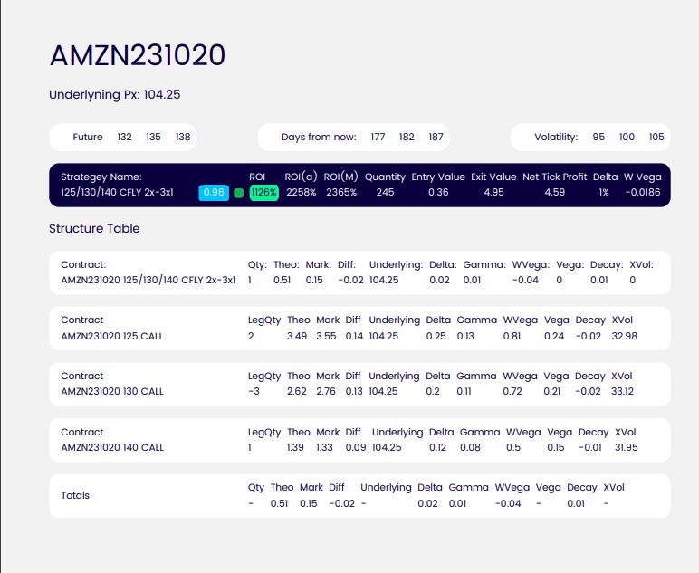
Task: Click the small green square indicator
Action: (239, 193)
